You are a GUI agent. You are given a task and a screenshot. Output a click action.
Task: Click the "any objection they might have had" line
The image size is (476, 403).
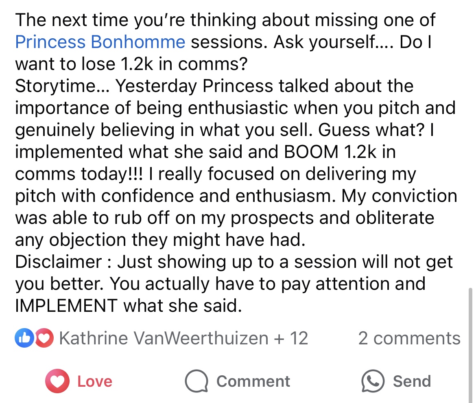(160, 240)
